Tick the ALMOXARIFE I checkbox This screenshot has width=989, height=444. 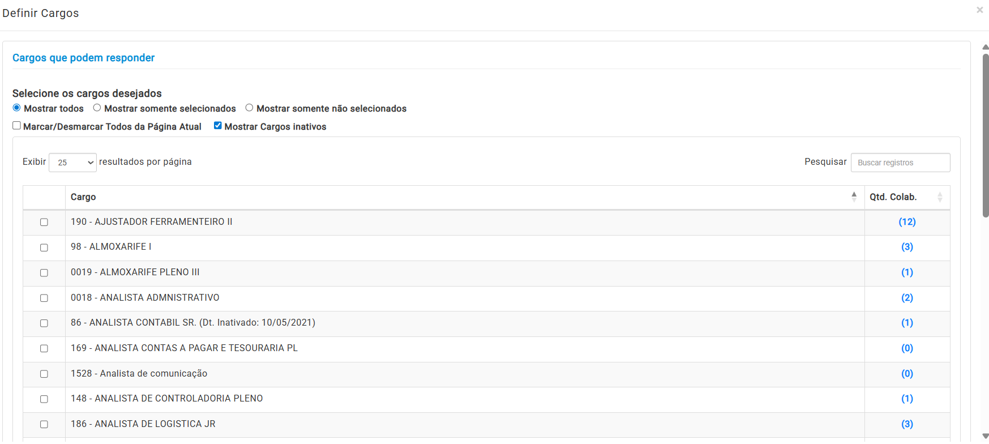click(x=44, y=247)
